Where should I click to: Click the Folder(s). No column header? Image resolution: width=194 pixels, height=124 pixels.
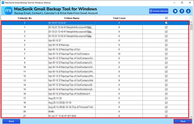24,18
